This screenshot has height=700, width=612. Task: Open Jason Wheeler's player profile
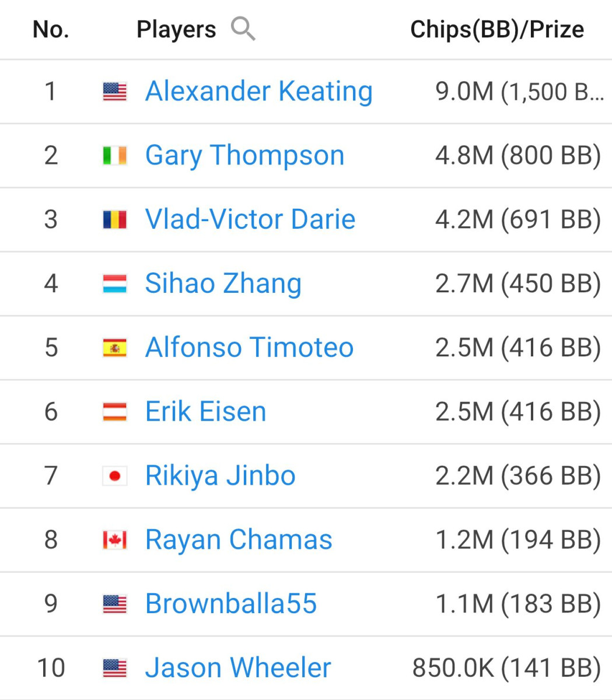238,668
